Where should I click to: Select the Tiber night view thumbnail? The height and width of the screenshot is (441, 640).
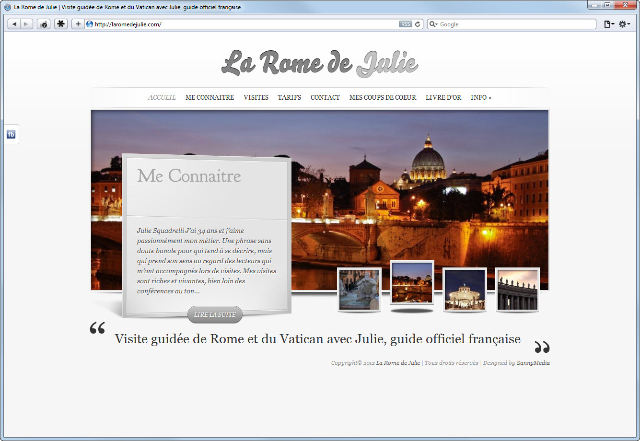[x=412, y=282]
